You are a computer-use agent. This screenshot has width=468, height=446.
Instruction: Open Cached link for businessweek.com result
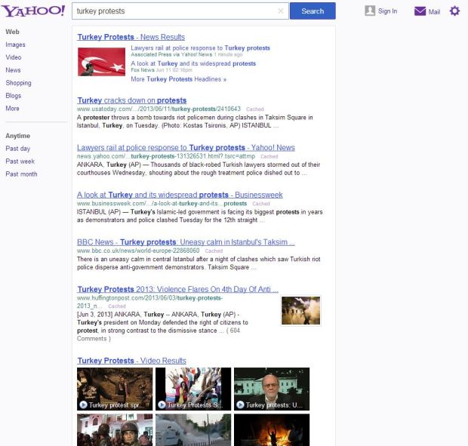tap(261, 204)
